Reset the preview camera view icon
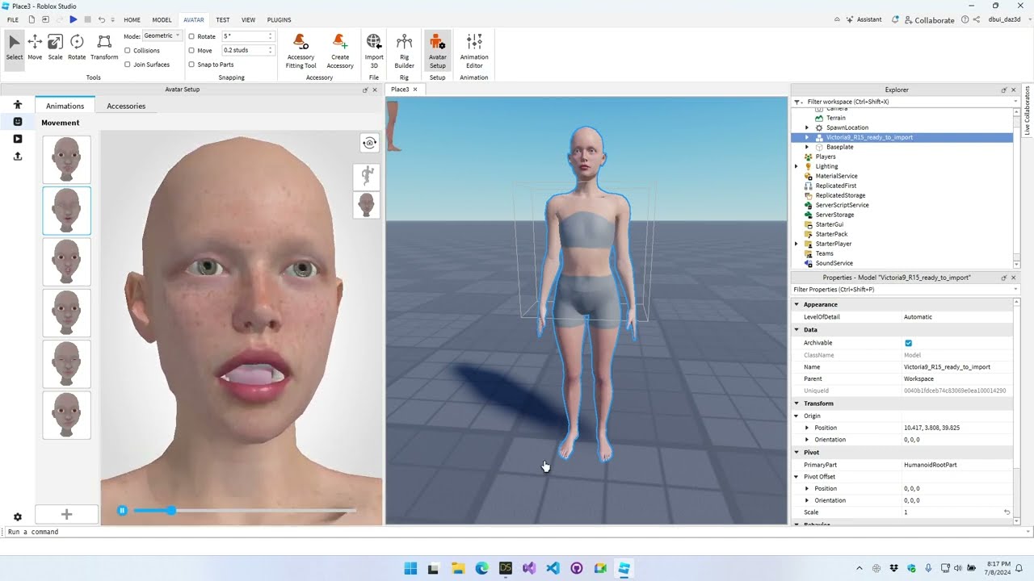The image size is (1034, 581). click(x=369, y=143)
